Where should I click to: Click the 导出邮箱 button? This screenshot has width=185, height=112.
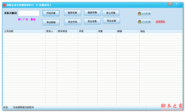point(51,22)
